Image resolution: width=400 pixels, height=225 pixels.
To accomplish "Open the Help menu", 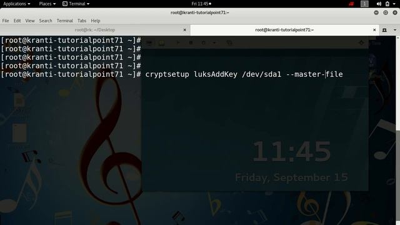I will tap(96, 21).
